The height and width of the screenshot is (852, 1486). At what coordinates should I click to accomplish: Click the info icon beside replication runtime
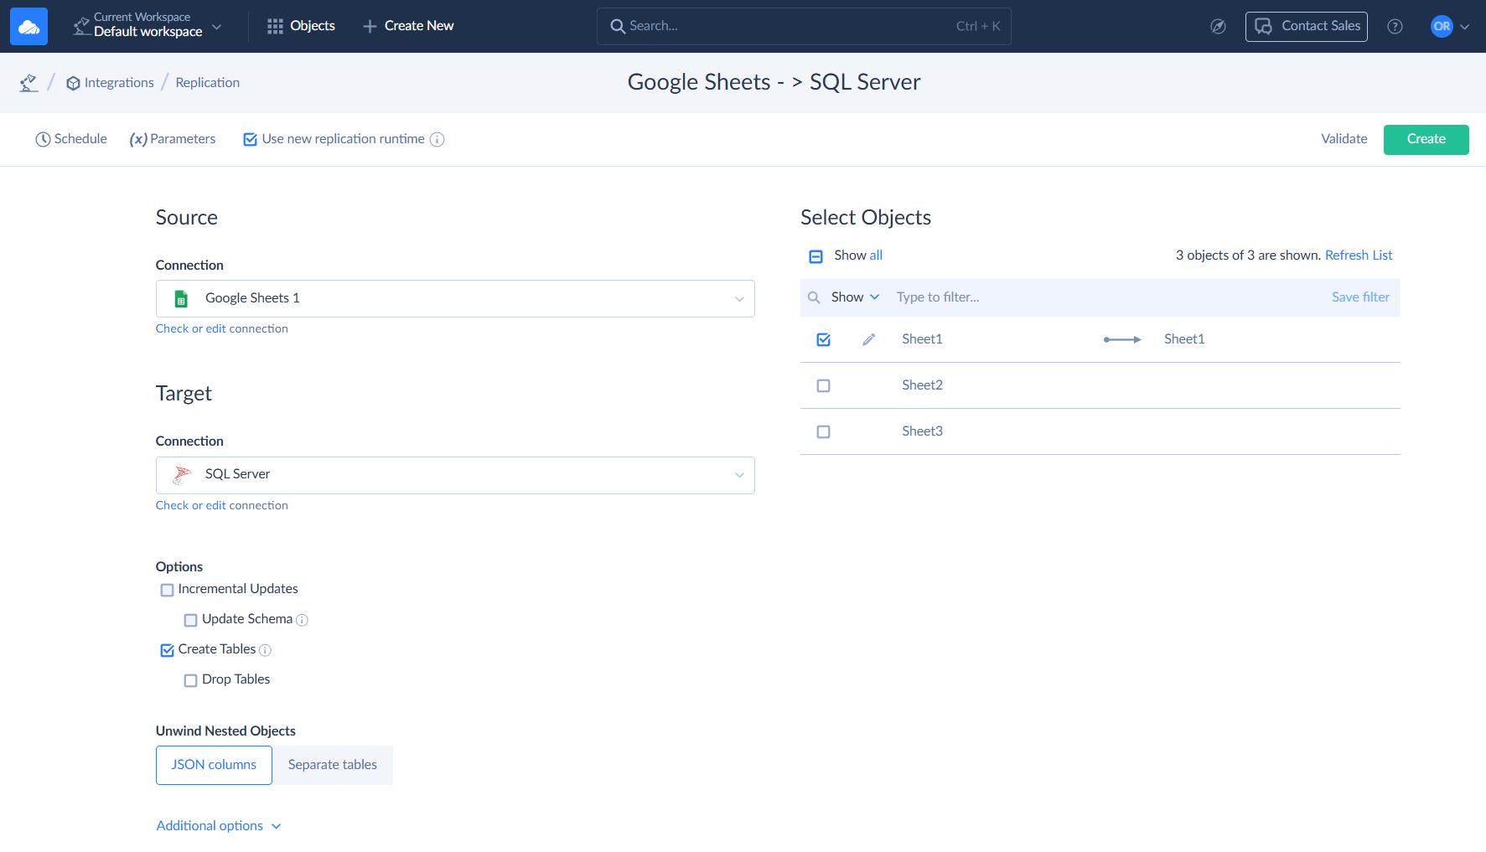[x=437, y=139]
